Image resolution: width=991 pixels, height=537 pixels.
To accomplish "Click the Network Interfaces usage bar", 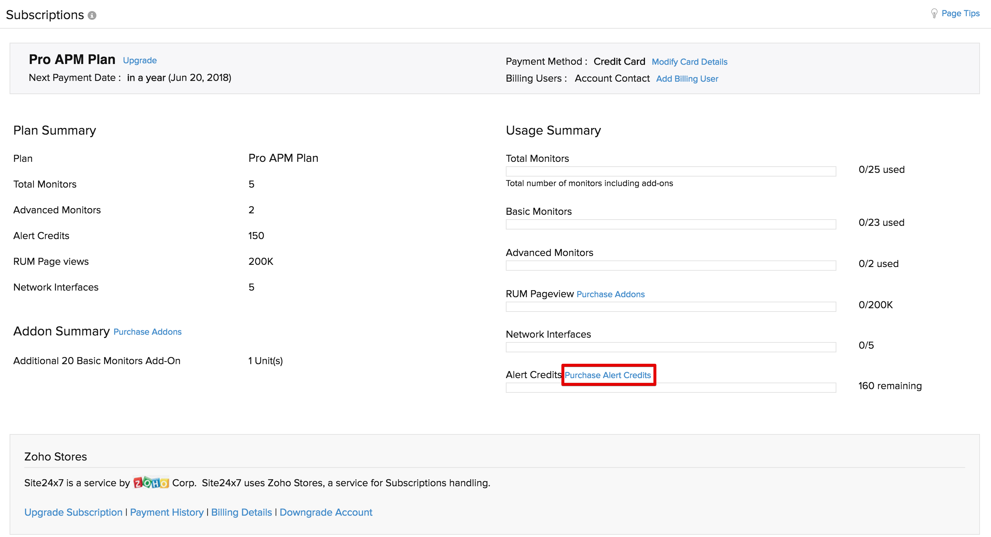I will coord(670,347).
